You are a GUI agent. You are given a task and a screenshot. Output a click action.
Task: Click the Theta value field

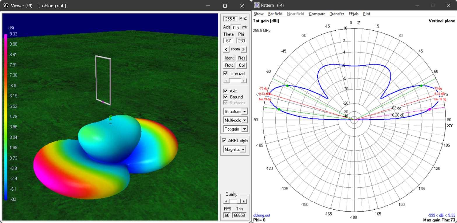pos(228,41)
